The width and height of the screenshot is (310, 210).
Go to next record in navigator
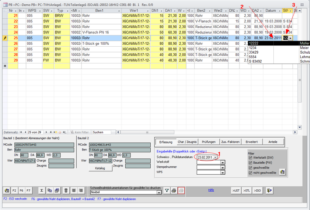47,132
